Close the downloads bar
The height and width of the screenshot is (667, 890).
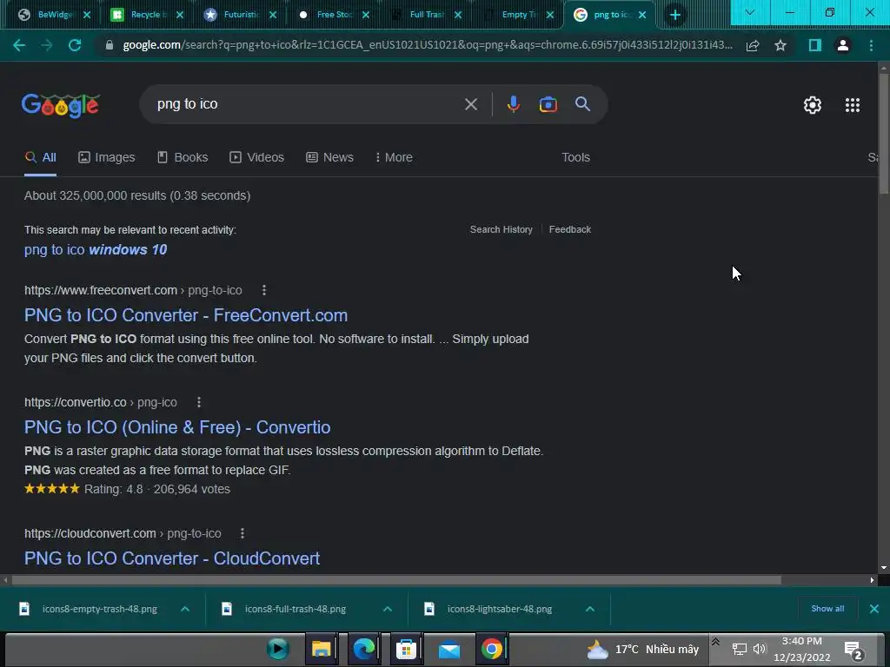click(874, 609)
